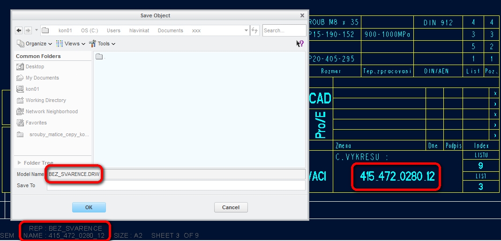501x241 pixels.
Task: Click drawing number 415_472_0280_12 in title block
Action: click(x=397, y=176)
